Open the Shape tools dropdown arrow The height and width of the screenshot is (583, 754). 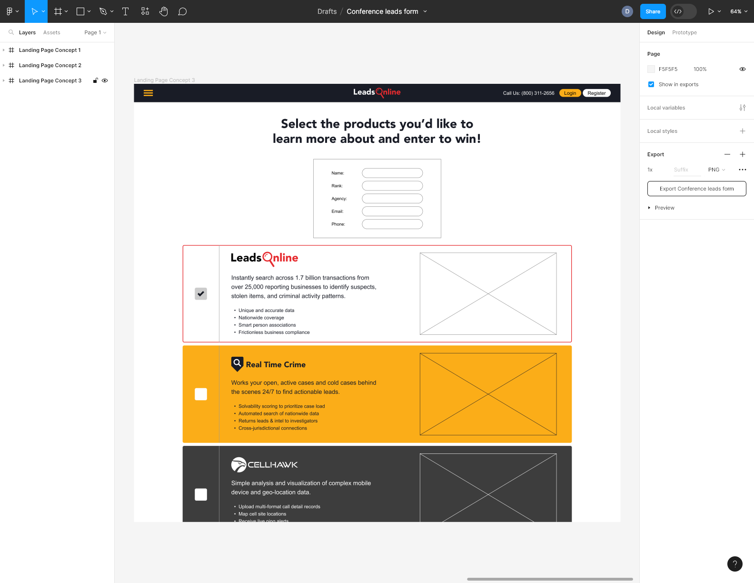coord(89,11)
